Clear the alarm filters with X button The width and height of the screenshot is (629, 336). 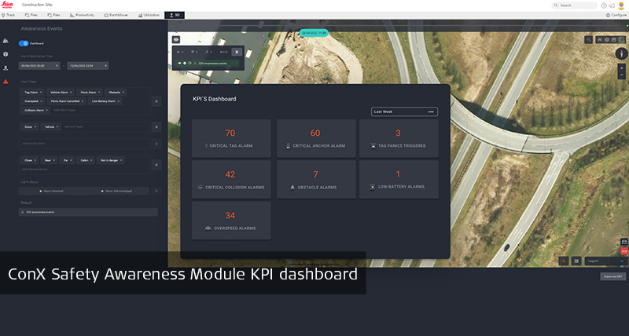[155, 101]
